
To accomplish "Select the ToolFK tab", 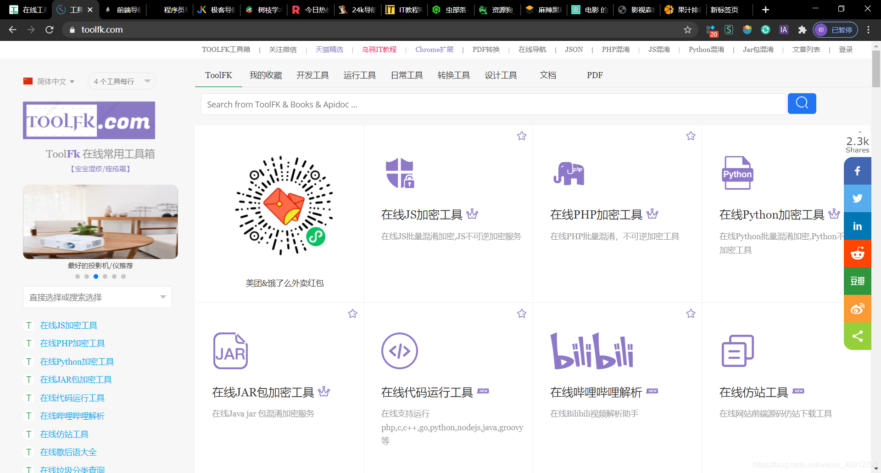I will pyautogui.click(x=218, y=75).
